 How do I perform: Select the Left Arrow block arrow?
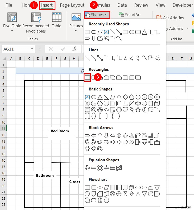pyautogui.click(x=94, y=136)
